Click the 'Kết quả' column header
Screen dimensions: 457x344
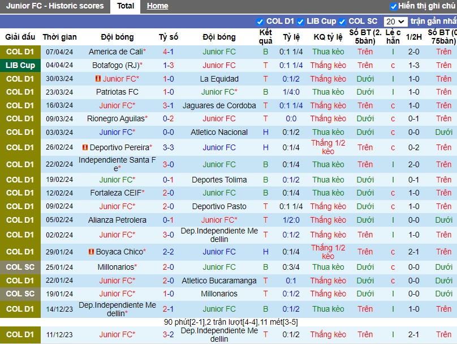point(265,36)
